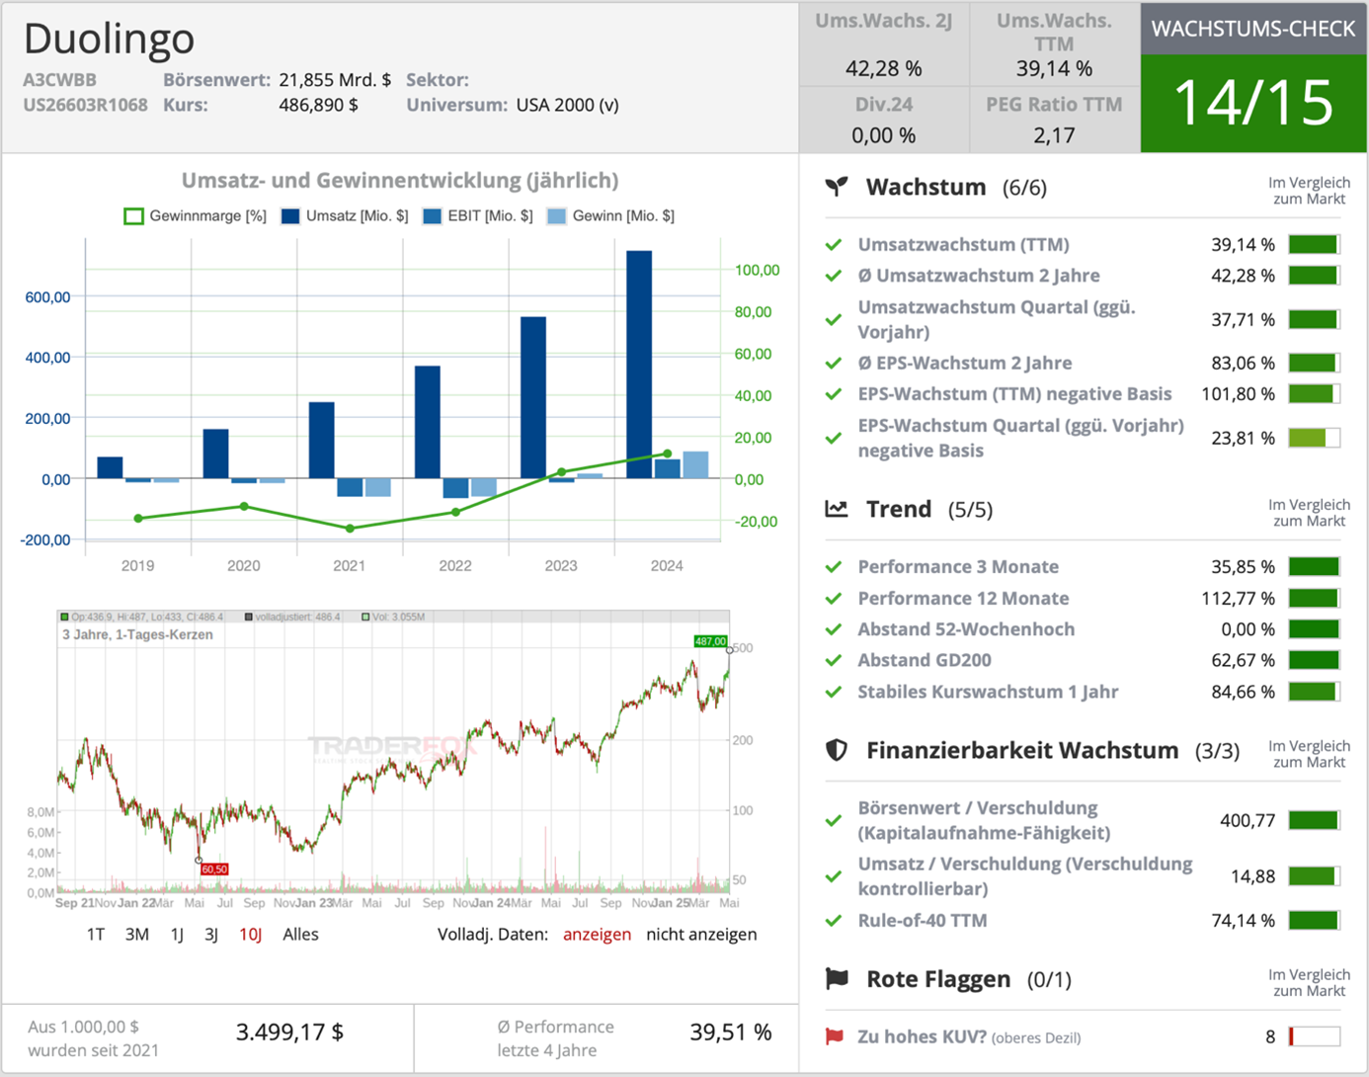The image size is (1369, 1077).
Task: Click checkmark next to Abstand GD200
Action: point(834,660)
